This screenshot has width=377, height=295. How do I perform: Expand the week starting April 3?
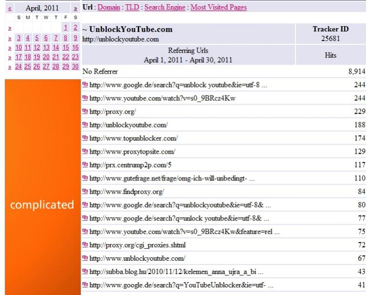tap(10, 38)
